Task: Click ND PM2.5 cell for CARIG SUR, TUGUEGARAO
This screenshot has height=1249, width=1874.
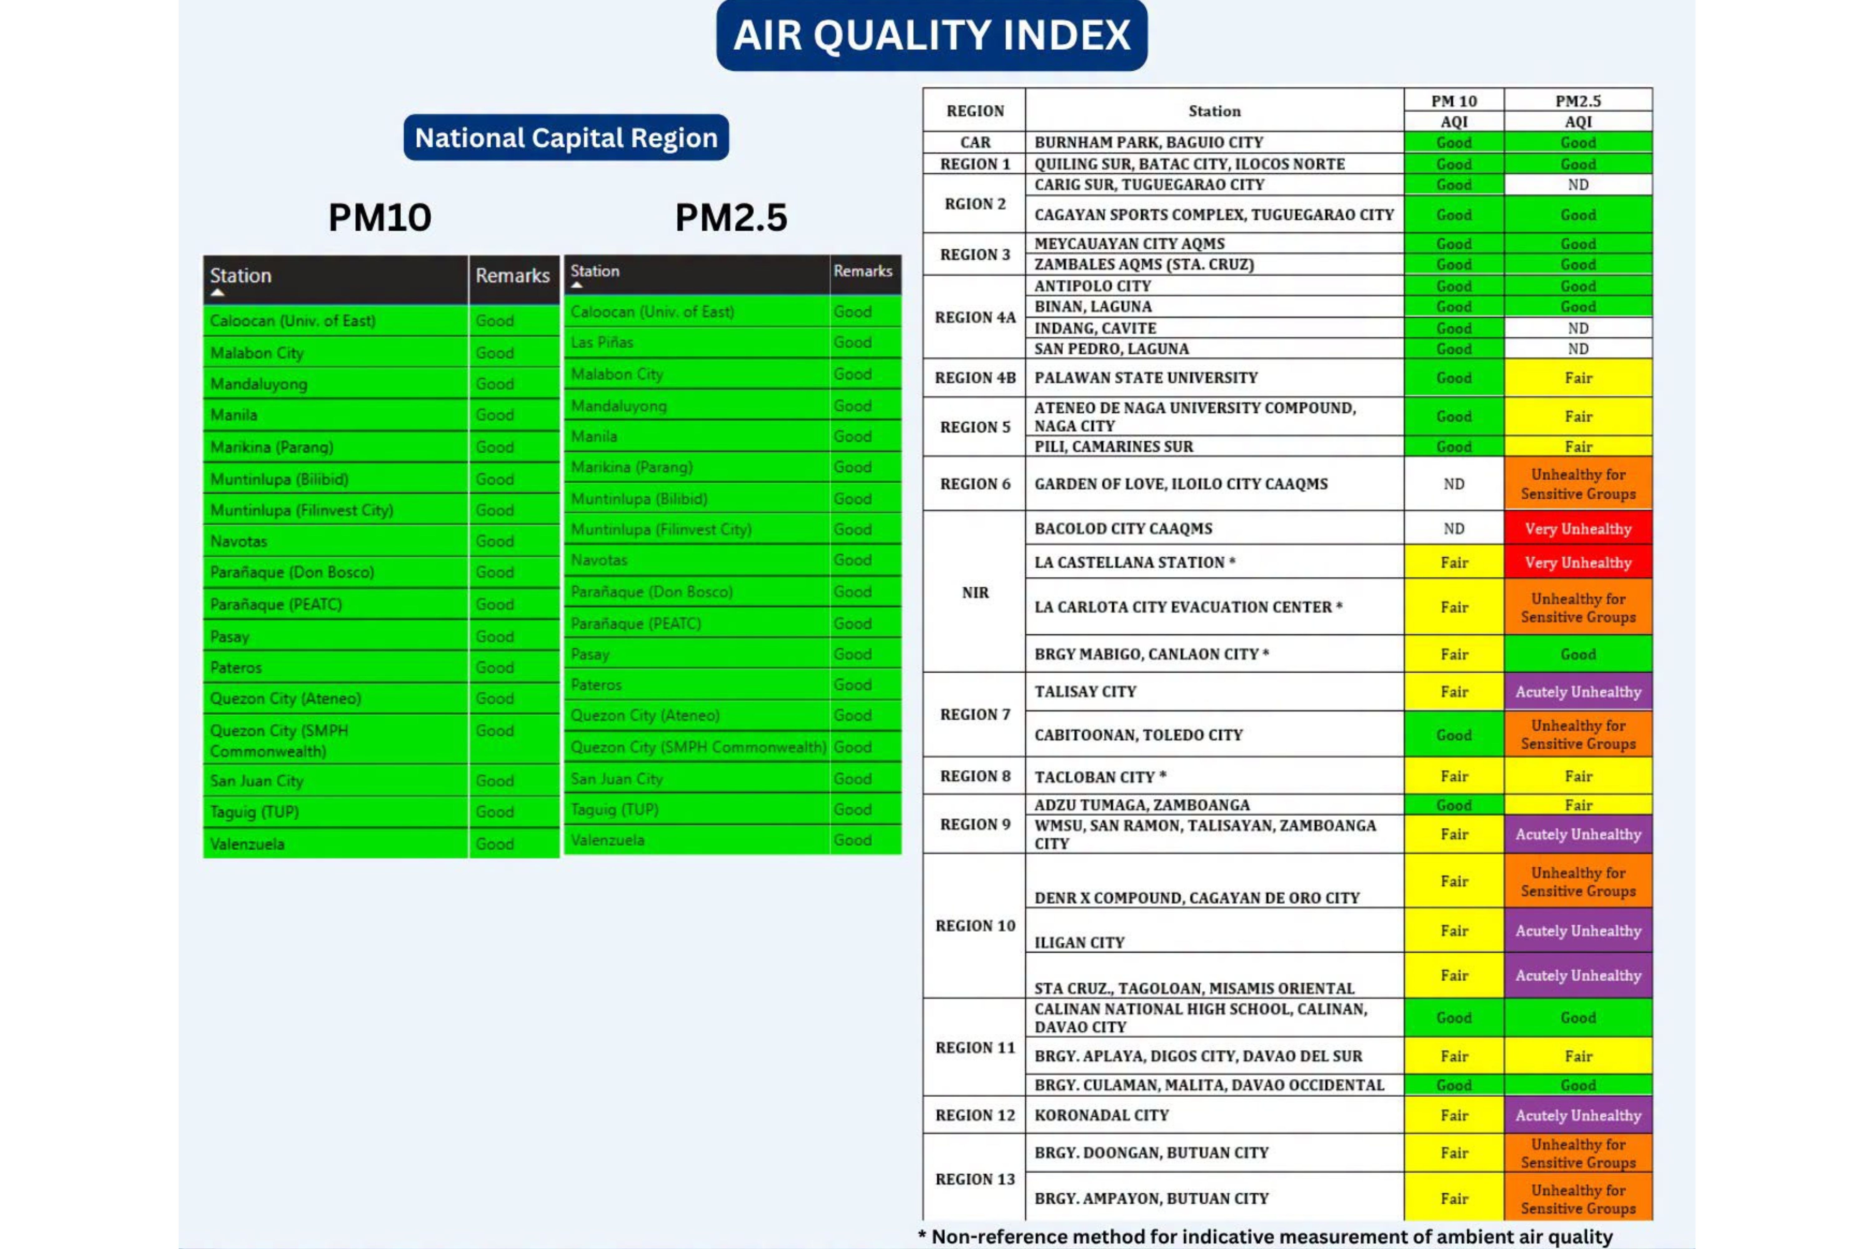Action: [1579, 185]
